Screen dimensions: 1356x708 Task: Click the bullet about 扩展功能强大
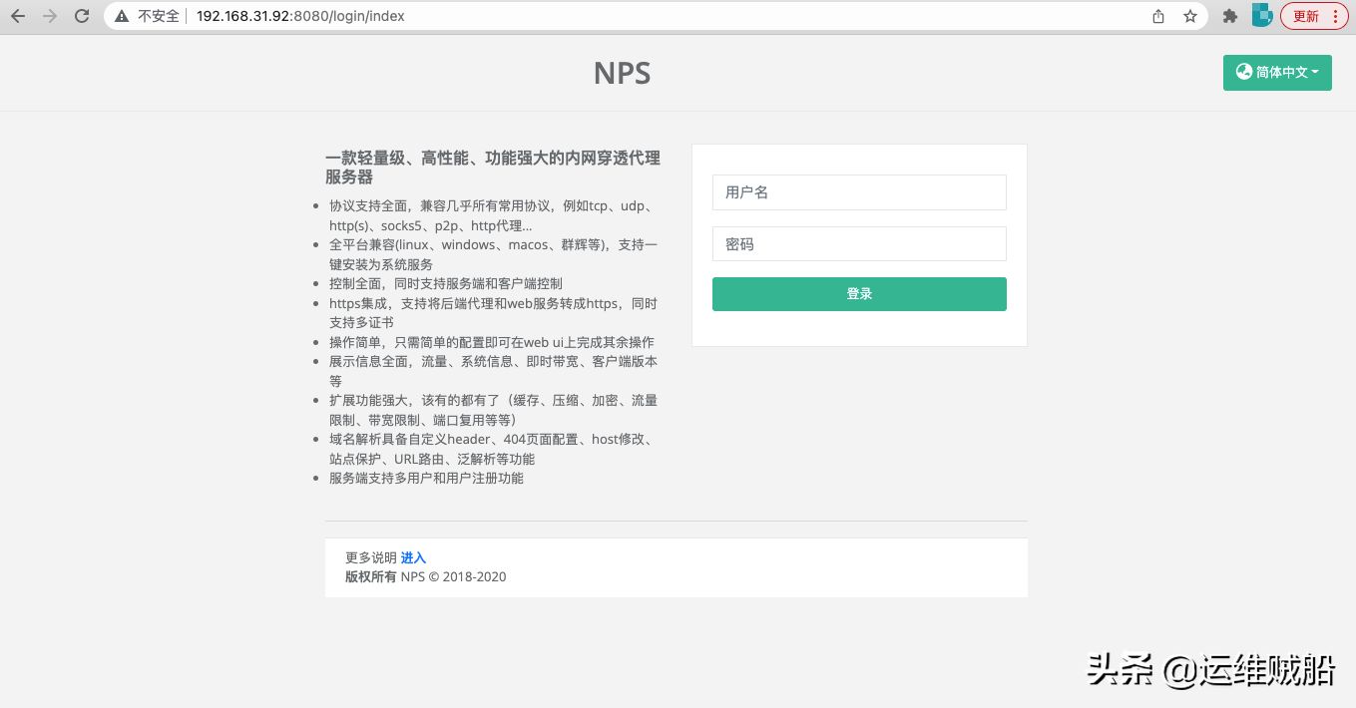pyautogui.click(x=493, y=410)
